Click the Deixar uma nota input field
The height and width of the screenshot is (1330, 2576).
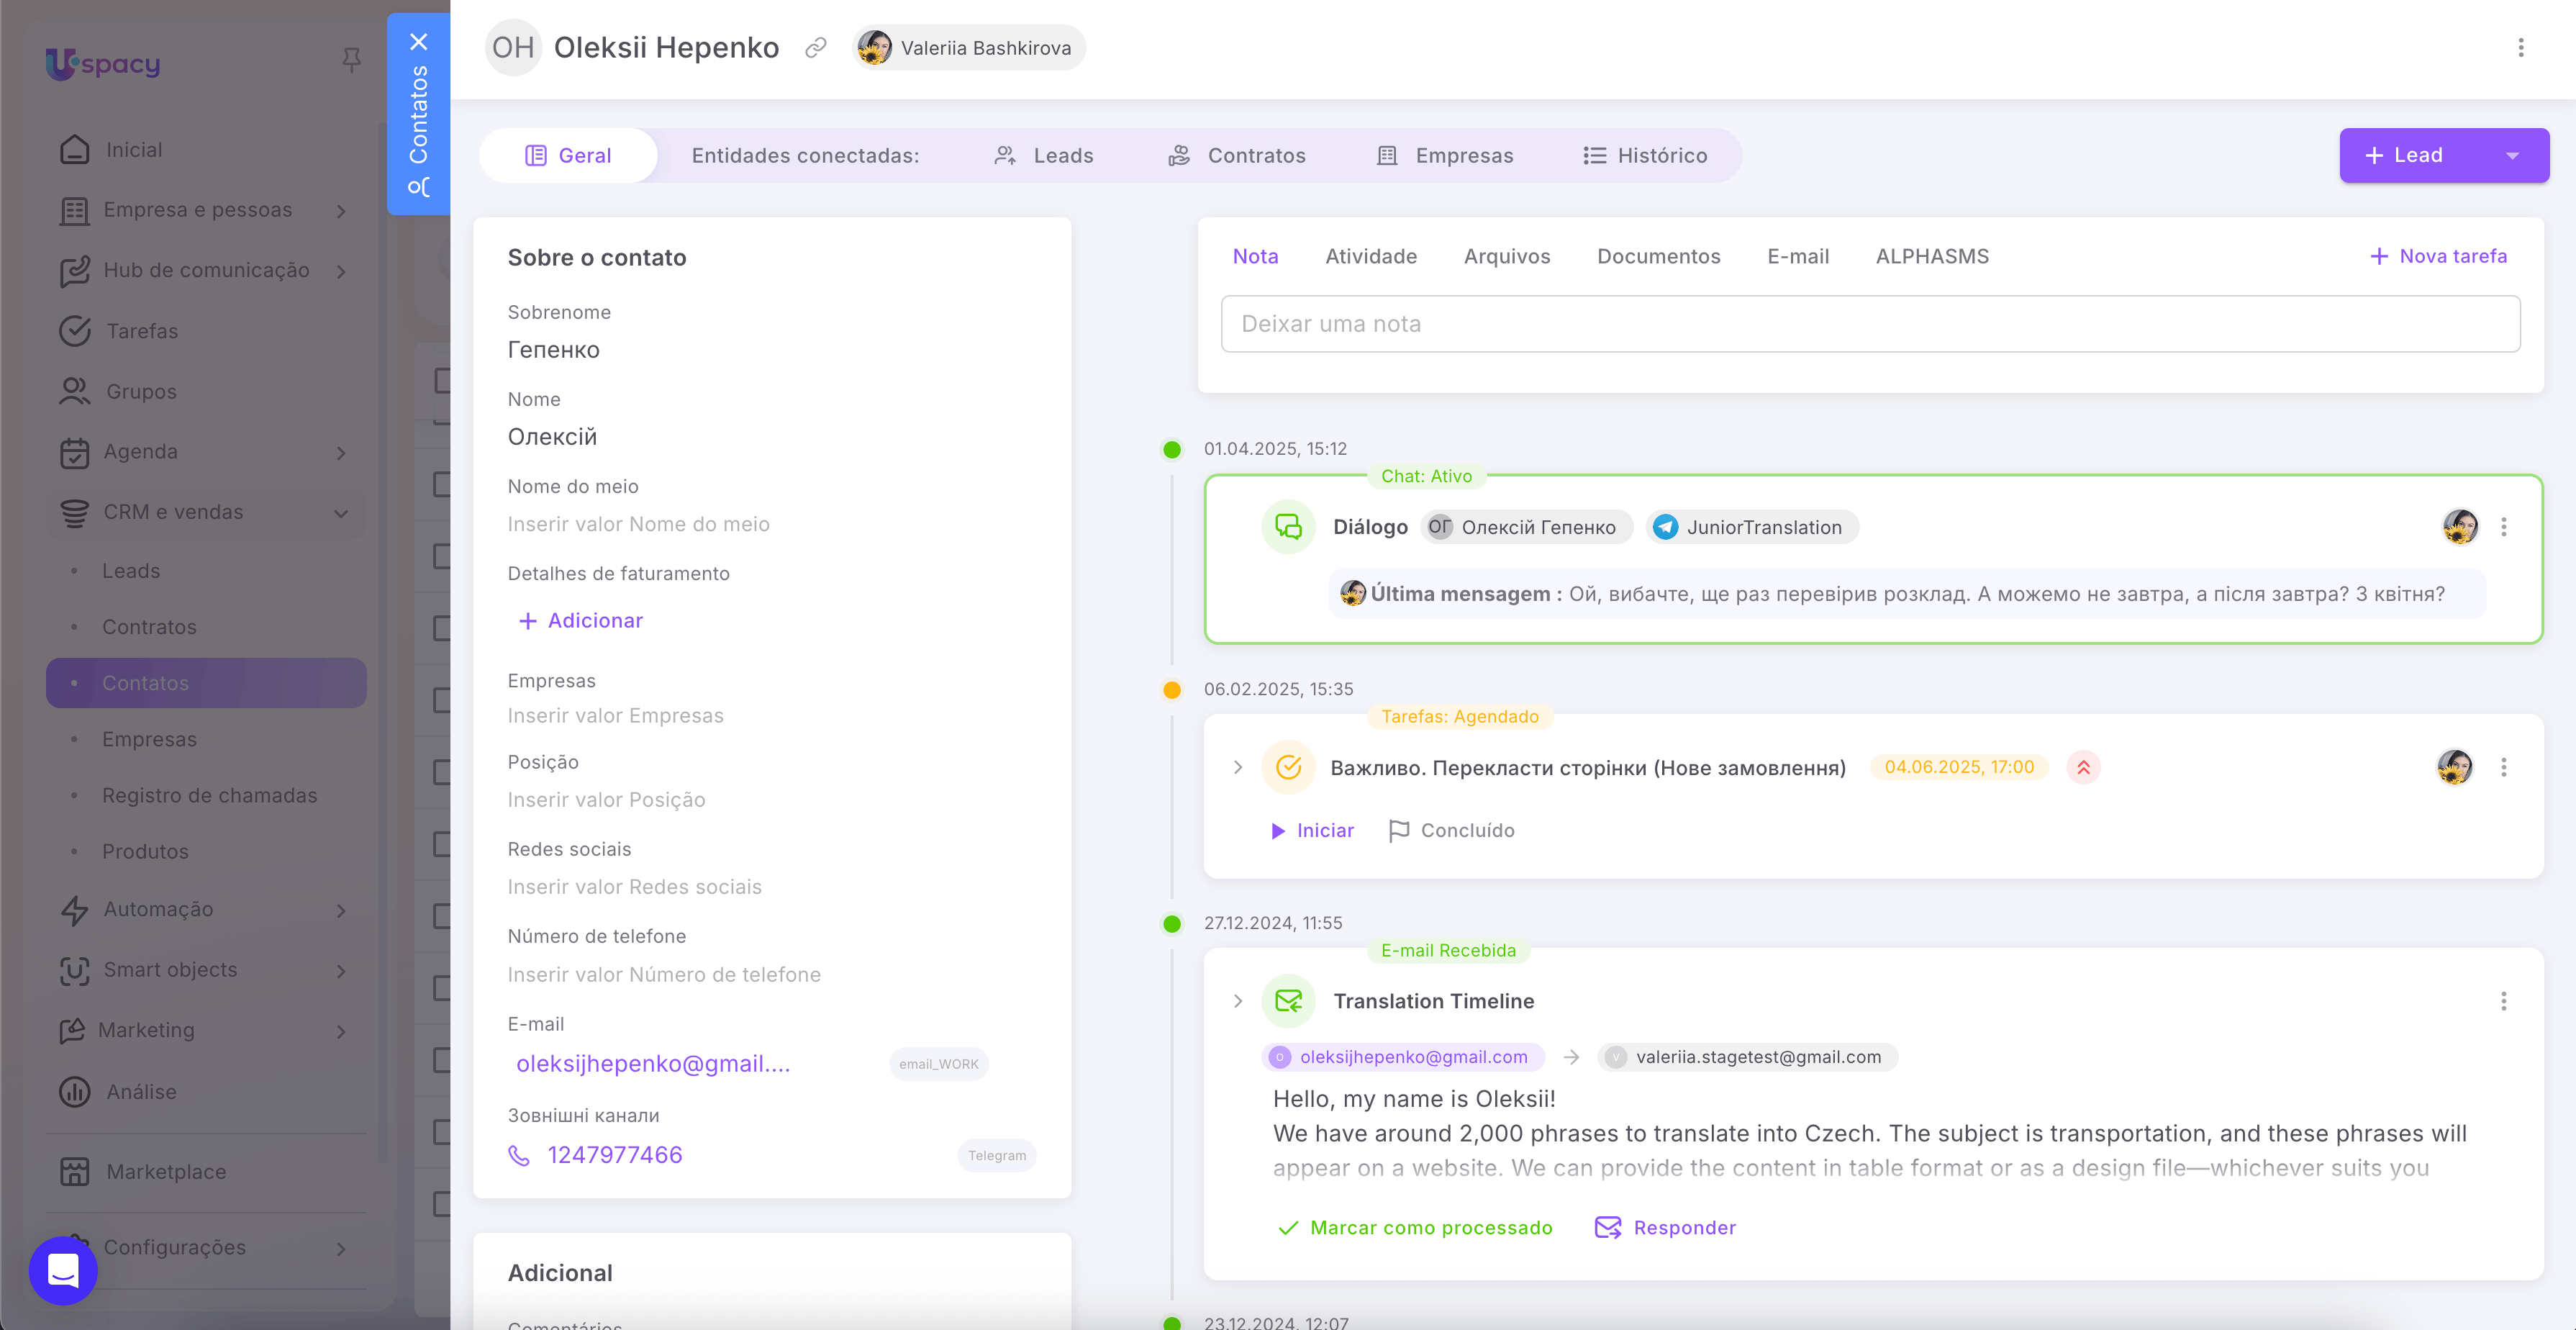pyautogui.click(x=1869, y=323)
